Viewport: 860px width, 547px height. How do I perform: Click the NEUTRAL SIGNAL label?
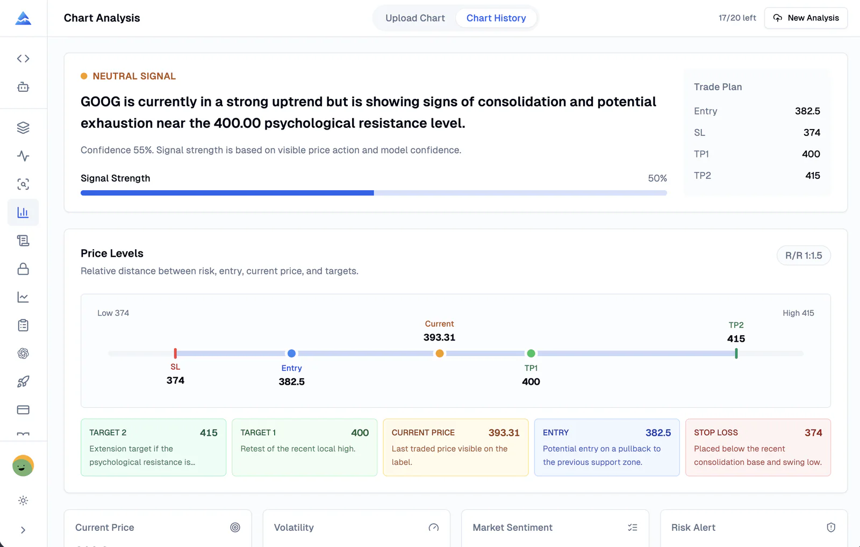134,76
